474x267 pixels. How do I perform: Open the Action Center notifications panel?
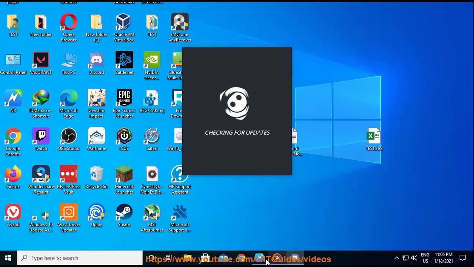[x=463, y=258]
